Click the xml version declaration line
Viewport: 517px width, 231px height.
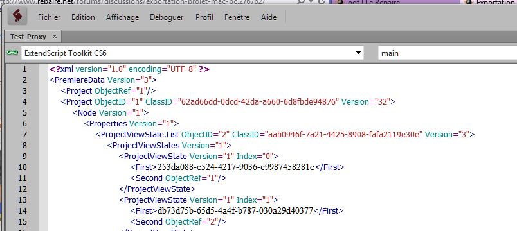click(130, 69)
